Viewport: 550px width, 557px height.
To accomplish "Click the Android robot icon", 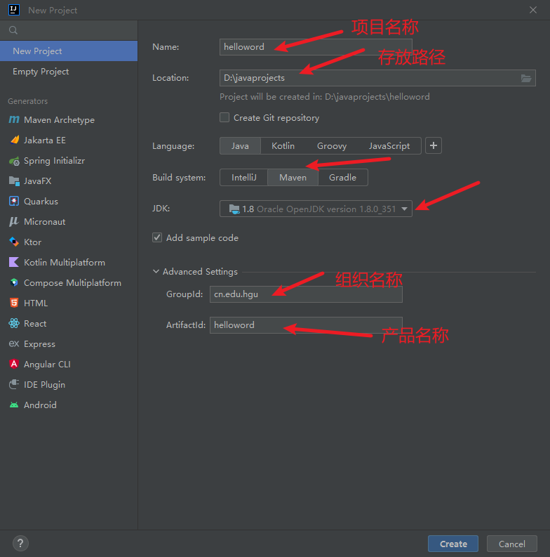I will click(14, 405).
